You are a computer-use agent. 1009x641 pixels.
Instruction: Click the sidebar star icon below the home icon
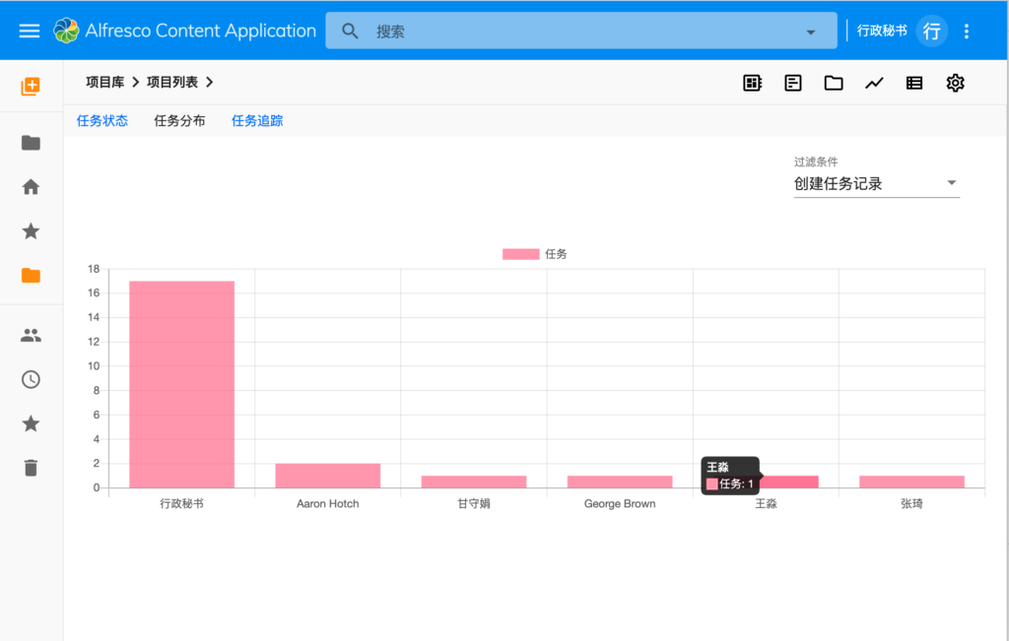(31, 230)
